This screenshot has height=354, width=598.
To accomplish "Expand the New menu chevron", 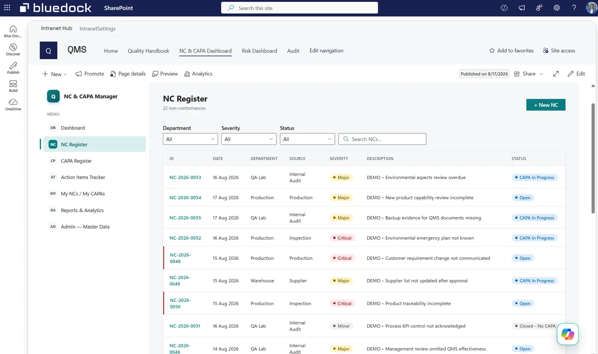I will pos(65,74).
